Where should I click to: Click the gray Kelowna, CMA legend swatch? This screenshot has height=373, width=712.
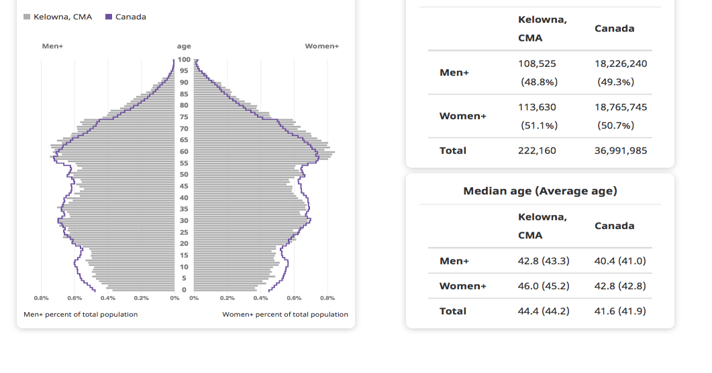[x=27, y=17]
